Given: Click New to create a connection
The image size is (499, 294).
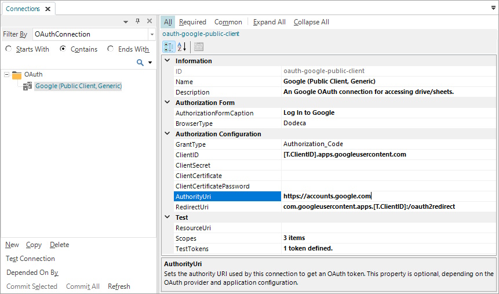Looking at the screenshot, I should pos(12,245).
